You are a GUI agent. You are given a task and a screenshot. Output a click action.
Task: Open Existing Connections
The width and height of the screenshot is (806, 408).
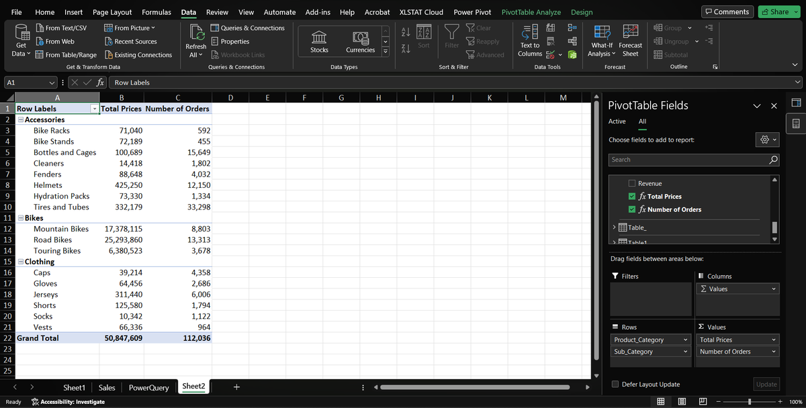138,55
